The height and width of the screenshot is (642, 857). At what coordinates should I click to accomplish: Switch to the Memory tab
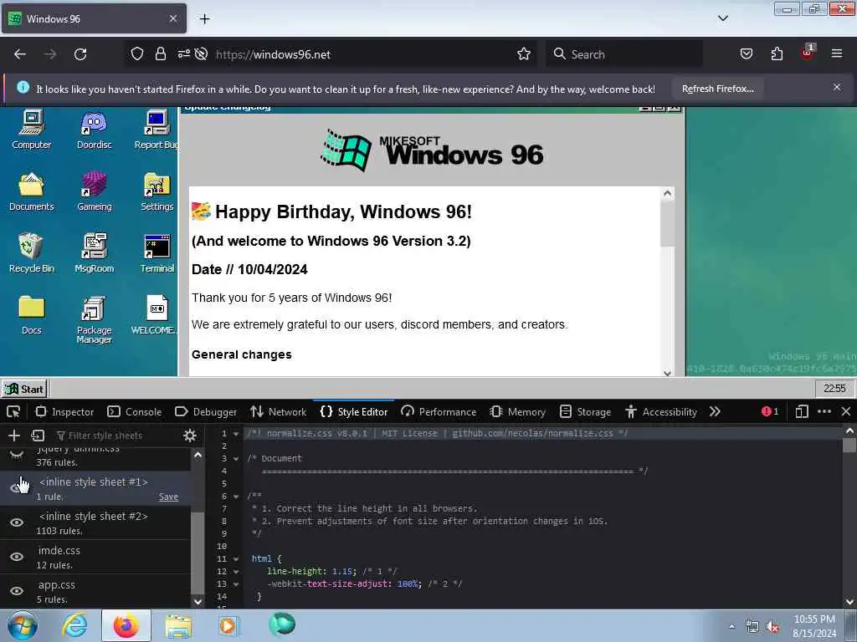[x=518, y=411]
